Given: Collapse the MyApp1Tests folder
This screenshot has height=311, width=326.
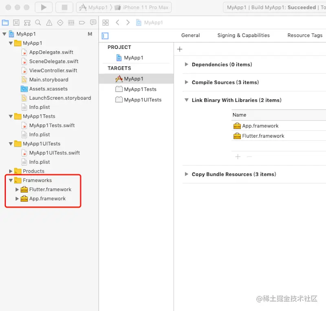Looking at the screenshot, I should pyautogui.click(x=11, y=116).
